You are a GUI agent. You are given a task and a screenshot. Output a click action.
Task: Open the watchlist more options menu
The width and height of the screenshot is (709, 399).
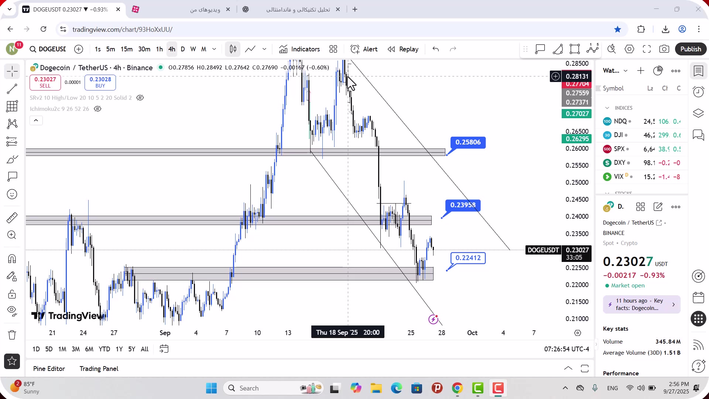(x=676, y=71)
